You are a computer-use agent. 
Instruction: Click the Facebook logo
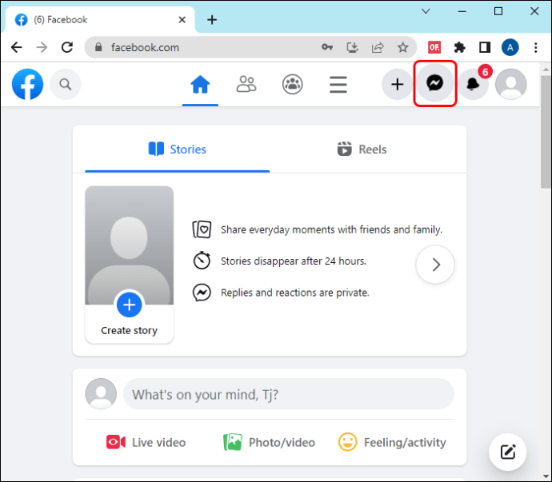pos(27,84)
